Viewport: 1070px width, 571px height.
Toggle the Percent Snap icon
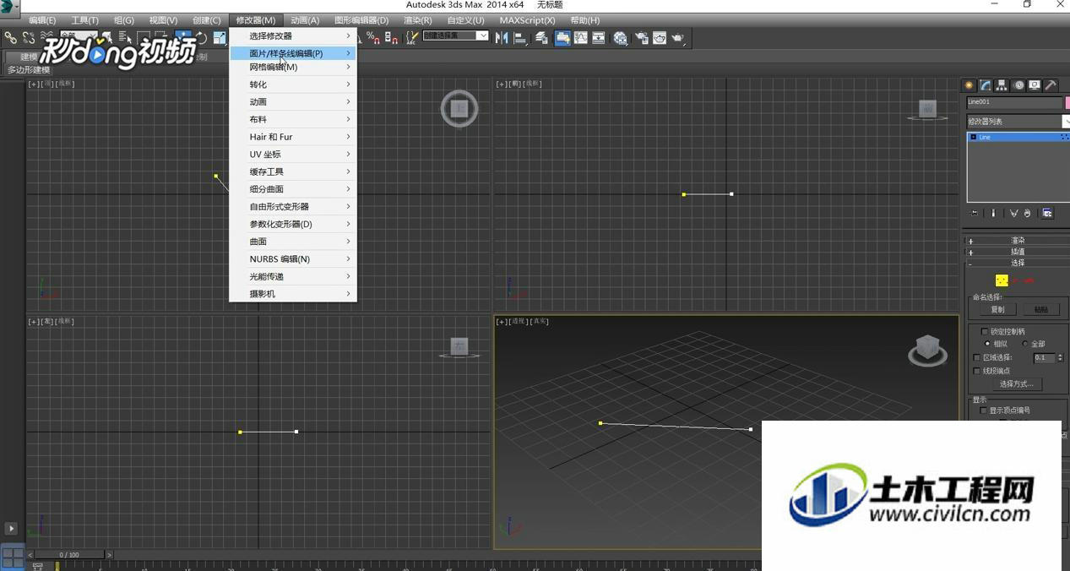click(x=372, y=37)
